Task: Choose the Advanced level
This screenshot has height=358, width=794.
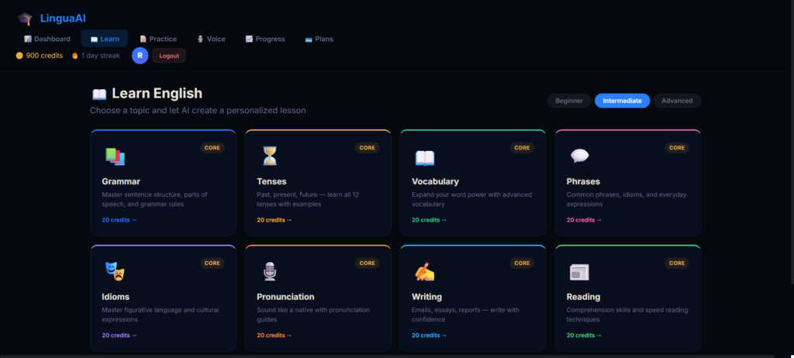Action: click(677, 101)
